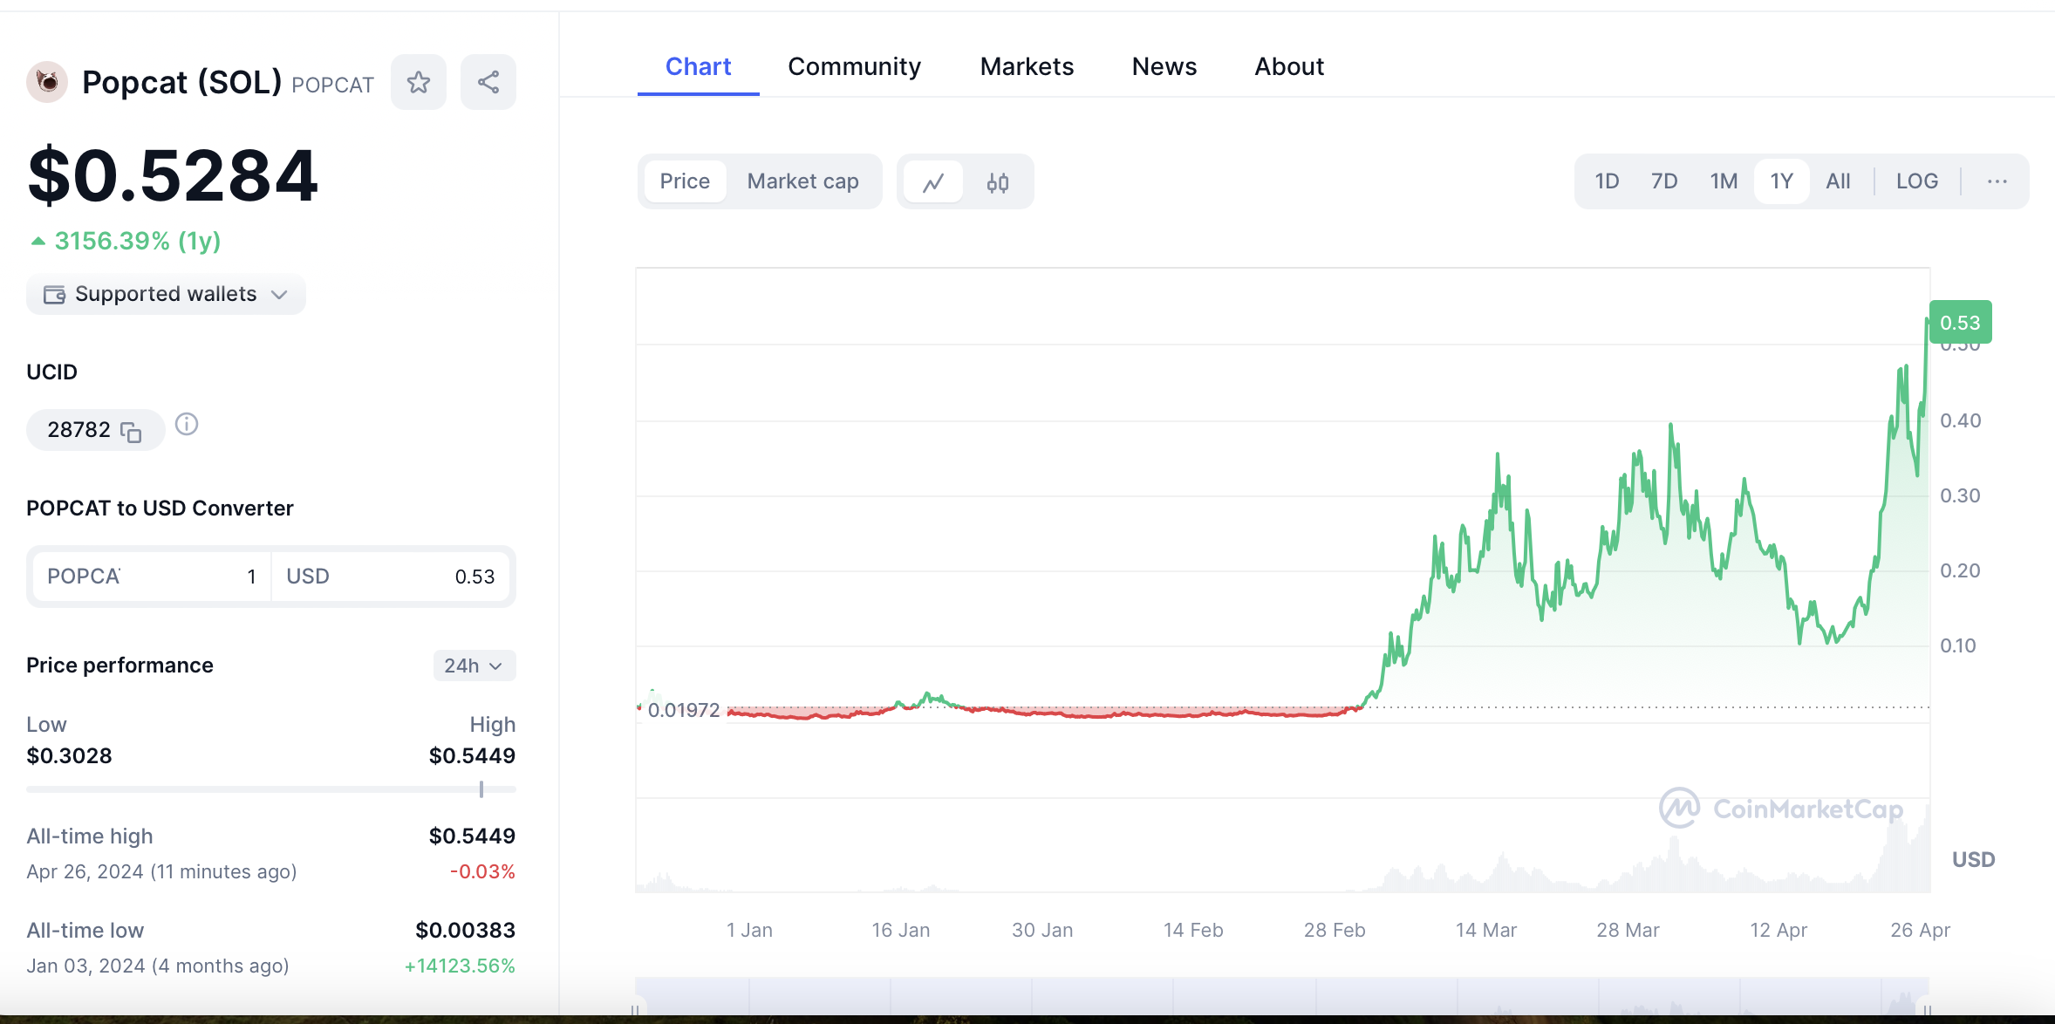
Task: Expand Supported wallets dropdown
Action: pyautogui.click(x=166, y=295)
